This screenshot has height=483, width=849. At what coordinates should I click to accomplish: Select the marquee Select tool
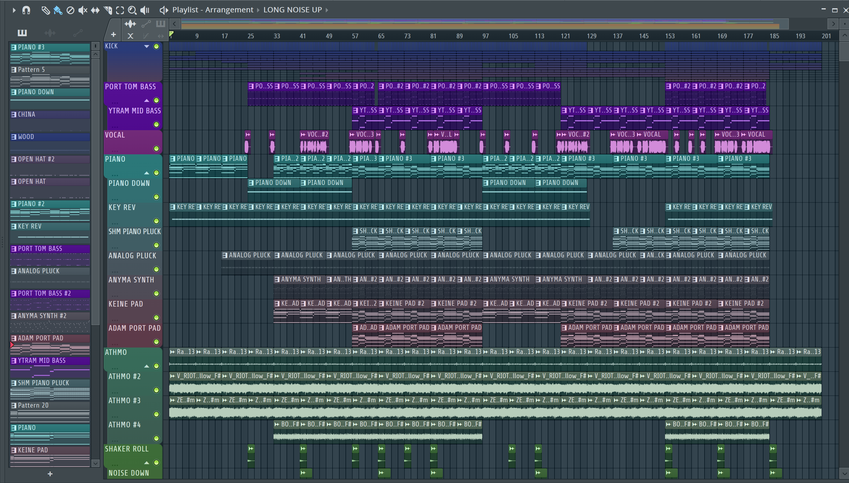120,10
